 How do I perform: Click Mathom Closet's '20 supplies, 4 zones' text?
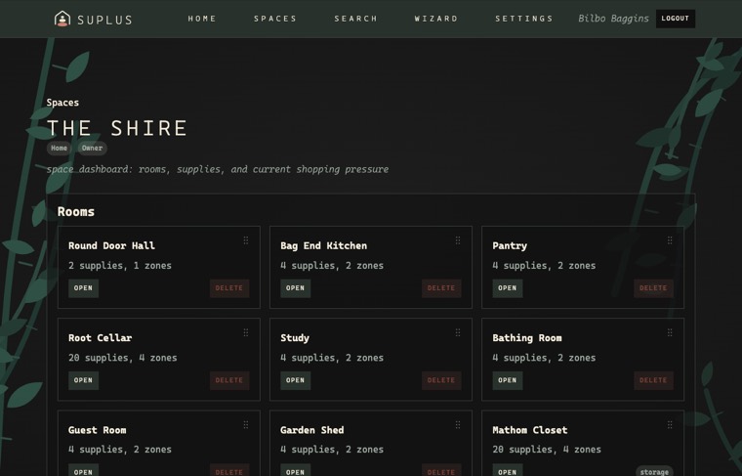(x=547, y=449)
